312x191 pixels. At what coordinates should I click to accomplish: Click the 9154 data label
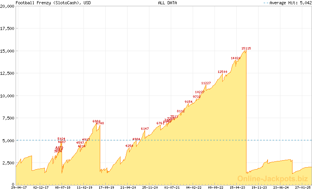click(189, 102)
